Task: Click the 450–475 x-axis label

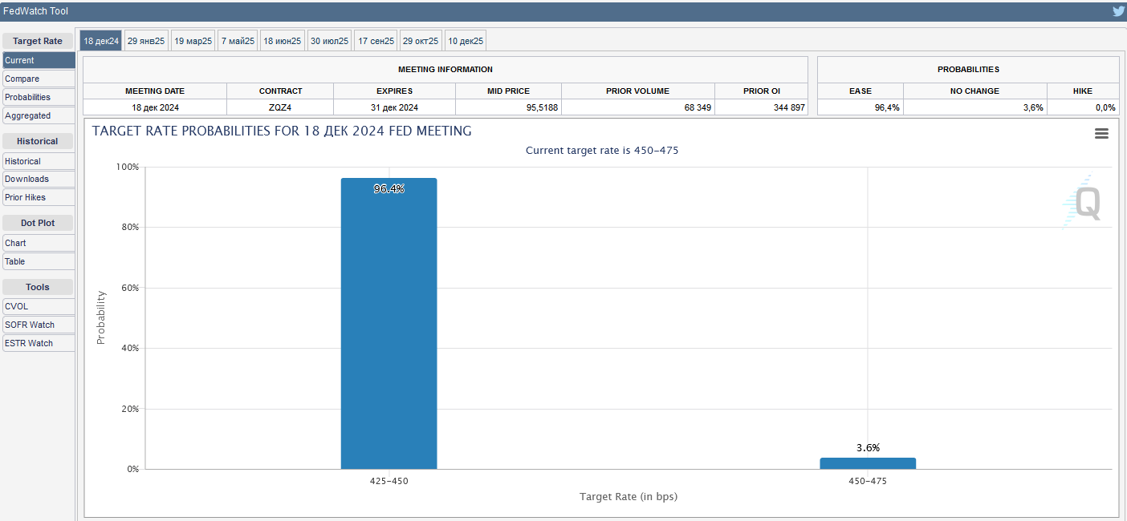Action: click(868, 481)
